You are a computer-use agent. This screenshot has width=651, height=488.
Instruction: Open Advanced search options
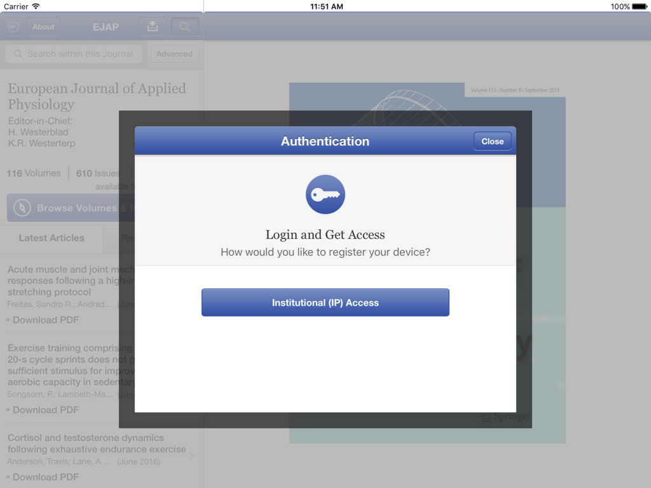(x=174, y=54)
